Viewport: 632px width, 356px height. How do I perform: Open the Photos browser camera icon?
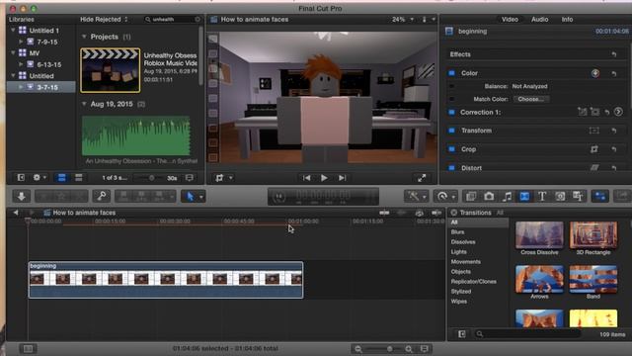pos(489,197)
